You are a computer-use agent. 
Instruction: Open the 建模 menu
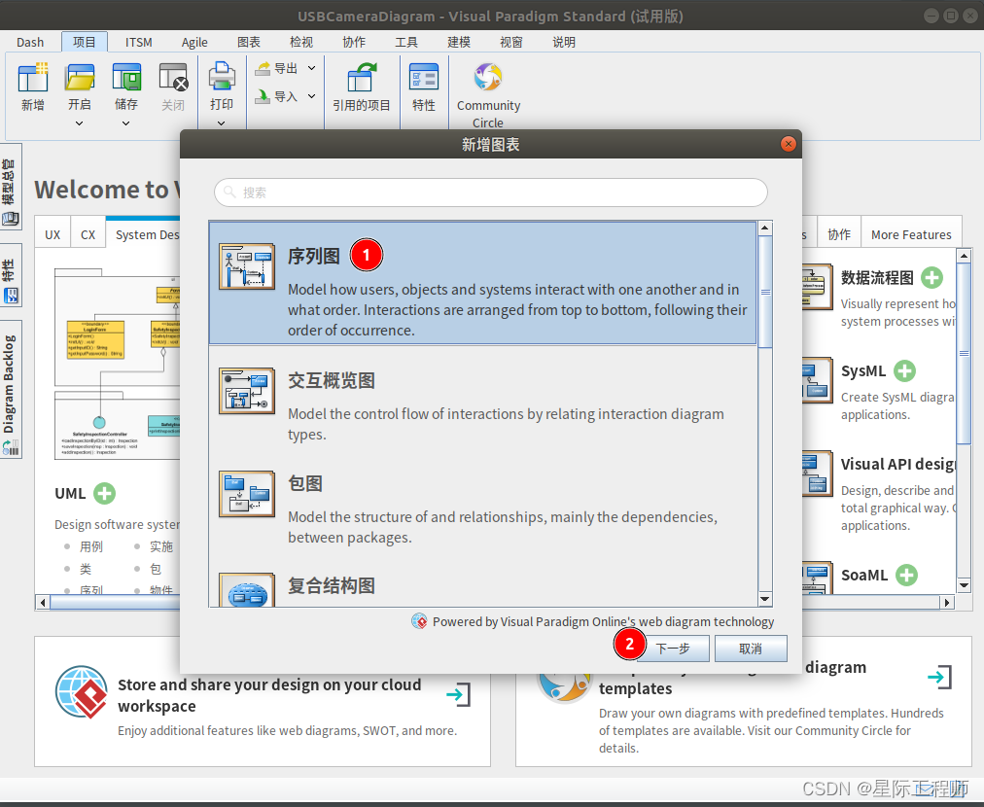[x=459, y=42]
